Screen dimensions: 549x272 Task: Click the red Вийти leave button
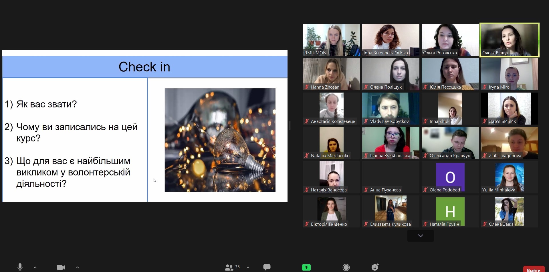pyautogui.click(x=533, y=269)
